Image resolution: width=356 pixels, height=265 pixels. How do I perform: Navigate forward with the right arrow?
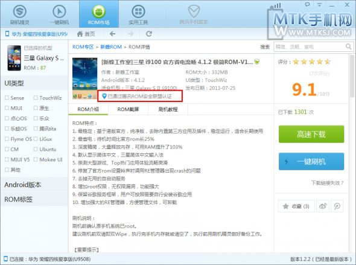130,34
